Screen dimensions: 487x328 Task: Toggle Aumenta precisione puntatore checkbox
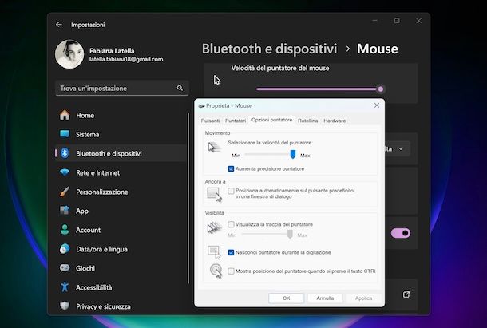pyautogui.click(x=231, y=168)
